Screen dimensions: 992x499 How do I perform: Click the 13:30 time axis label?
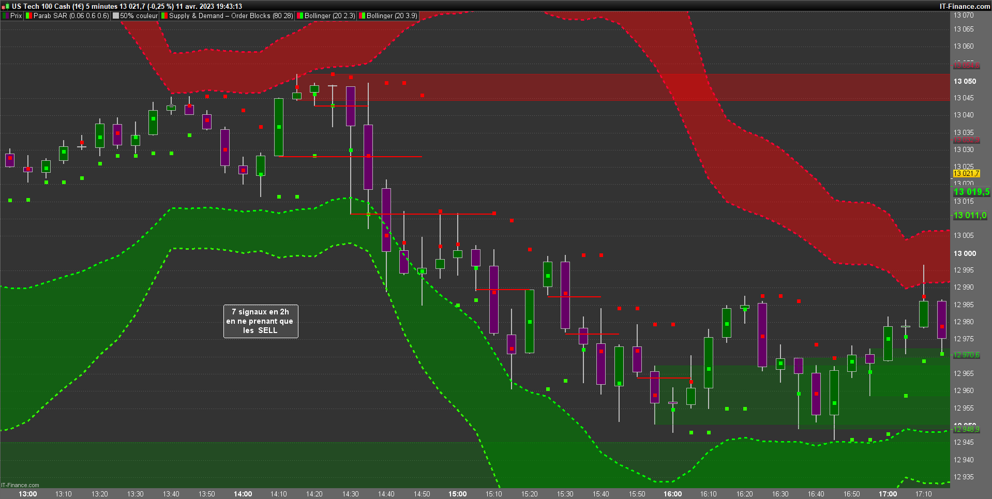[136, 494]
